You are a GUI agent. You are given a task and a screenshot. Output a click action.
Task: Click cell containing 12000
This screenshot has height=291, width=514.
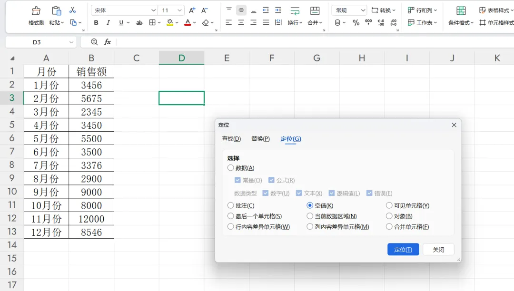tap(91, 219)
